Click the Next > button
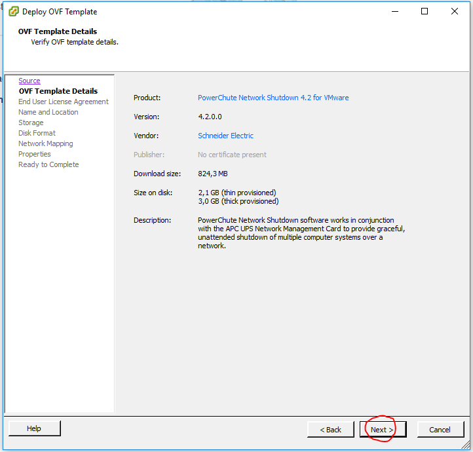 click(x=383, y=429)
